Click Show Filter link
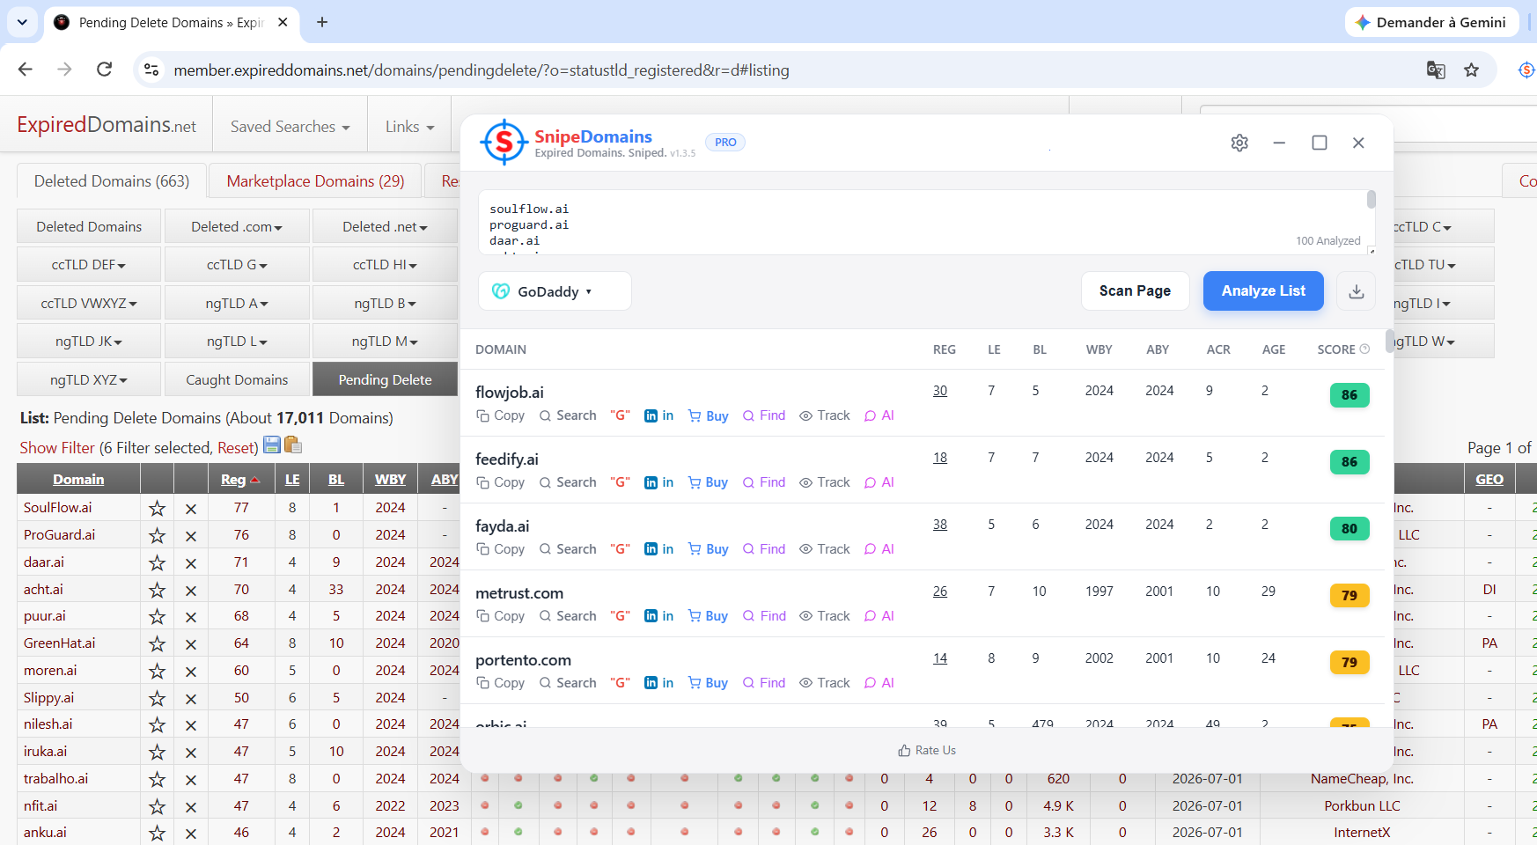1537x845 pixels. 57,447
